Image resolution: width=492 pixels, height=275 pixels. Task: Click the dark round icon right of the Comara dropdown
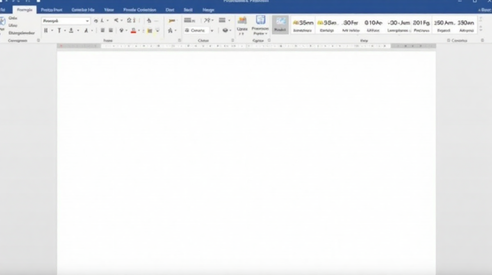[225, 31]
